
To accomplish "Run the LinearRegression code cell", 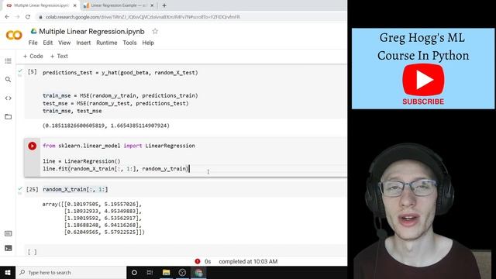I will coord(32,146).
